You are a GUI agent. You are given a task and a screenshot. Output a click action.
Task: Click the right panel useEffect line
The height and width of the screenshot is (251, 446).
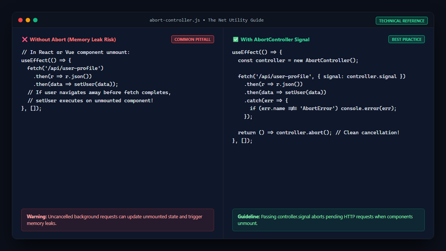pyautogui.click(x=257, y=52)
